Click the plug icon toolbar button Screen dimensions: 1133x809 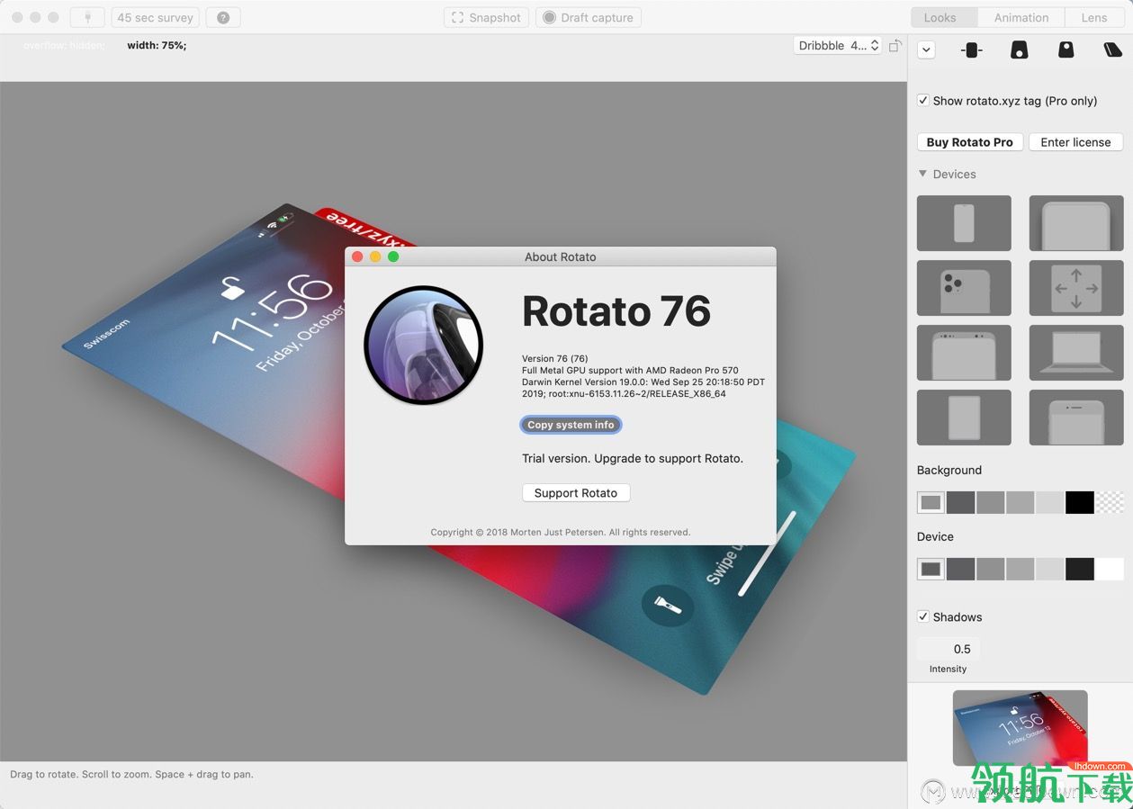tap(87, 17)
